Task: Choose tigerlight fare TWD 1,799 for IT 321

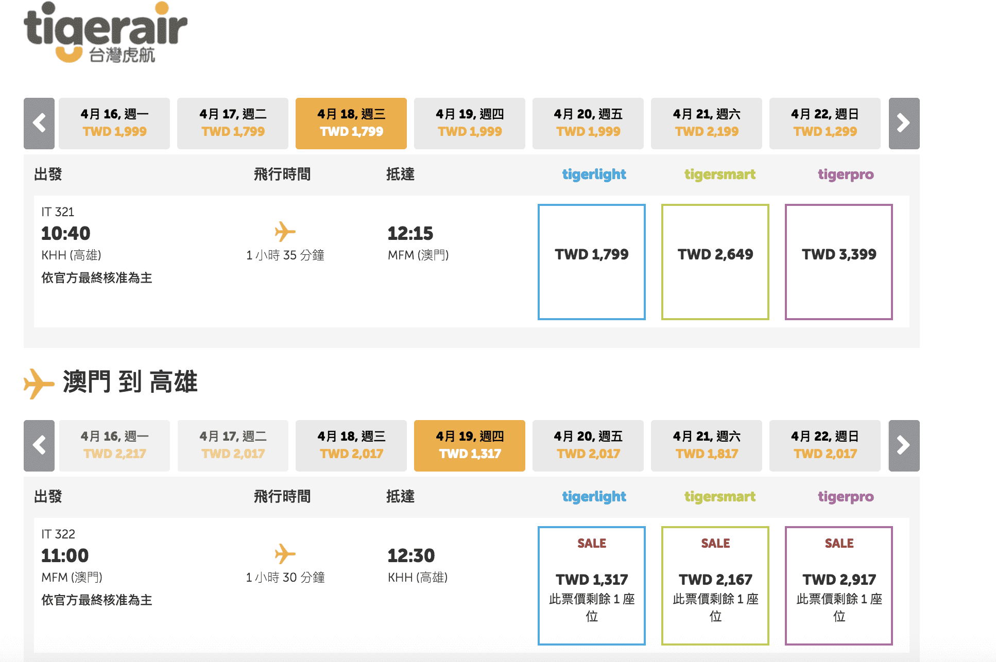Action: (592, 262)
